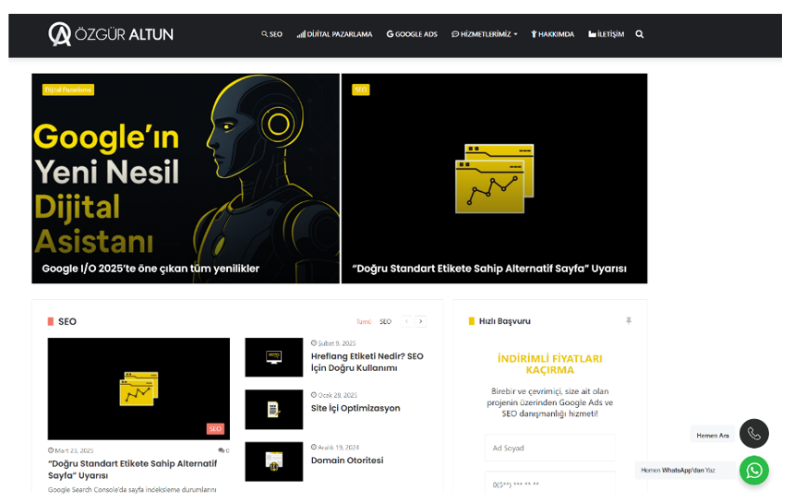This screenshot has width=794, height=503.
Task: Click Domain Otoritesi thumbnail
Action: (274, 461)
